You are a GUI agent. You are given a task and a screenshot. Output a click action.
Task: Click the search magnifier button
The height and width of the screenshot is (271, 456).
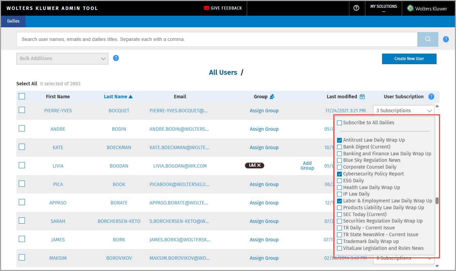point(428,39)
